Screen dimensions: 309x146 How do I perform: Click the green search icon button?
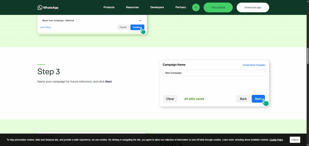pos(196,7)
